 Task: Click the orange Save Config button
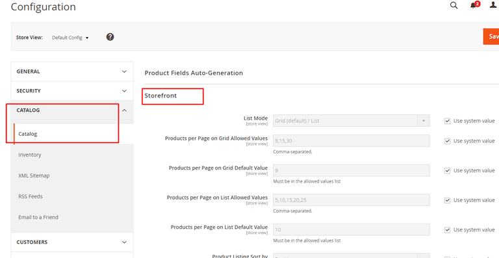(491, 36)
